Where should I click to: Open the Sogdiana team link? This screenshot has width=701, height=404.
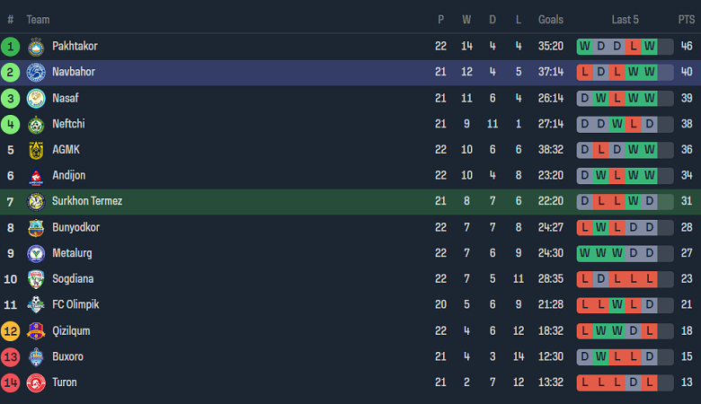73,279
